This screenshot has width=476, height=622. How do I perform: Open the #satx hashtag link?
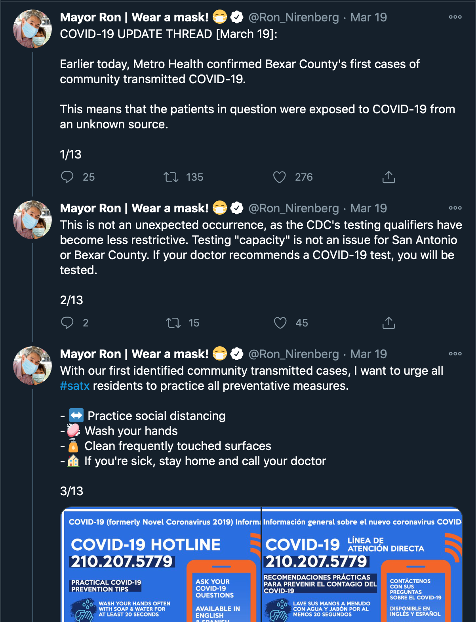pyautogui.click(x=75, y=386)
